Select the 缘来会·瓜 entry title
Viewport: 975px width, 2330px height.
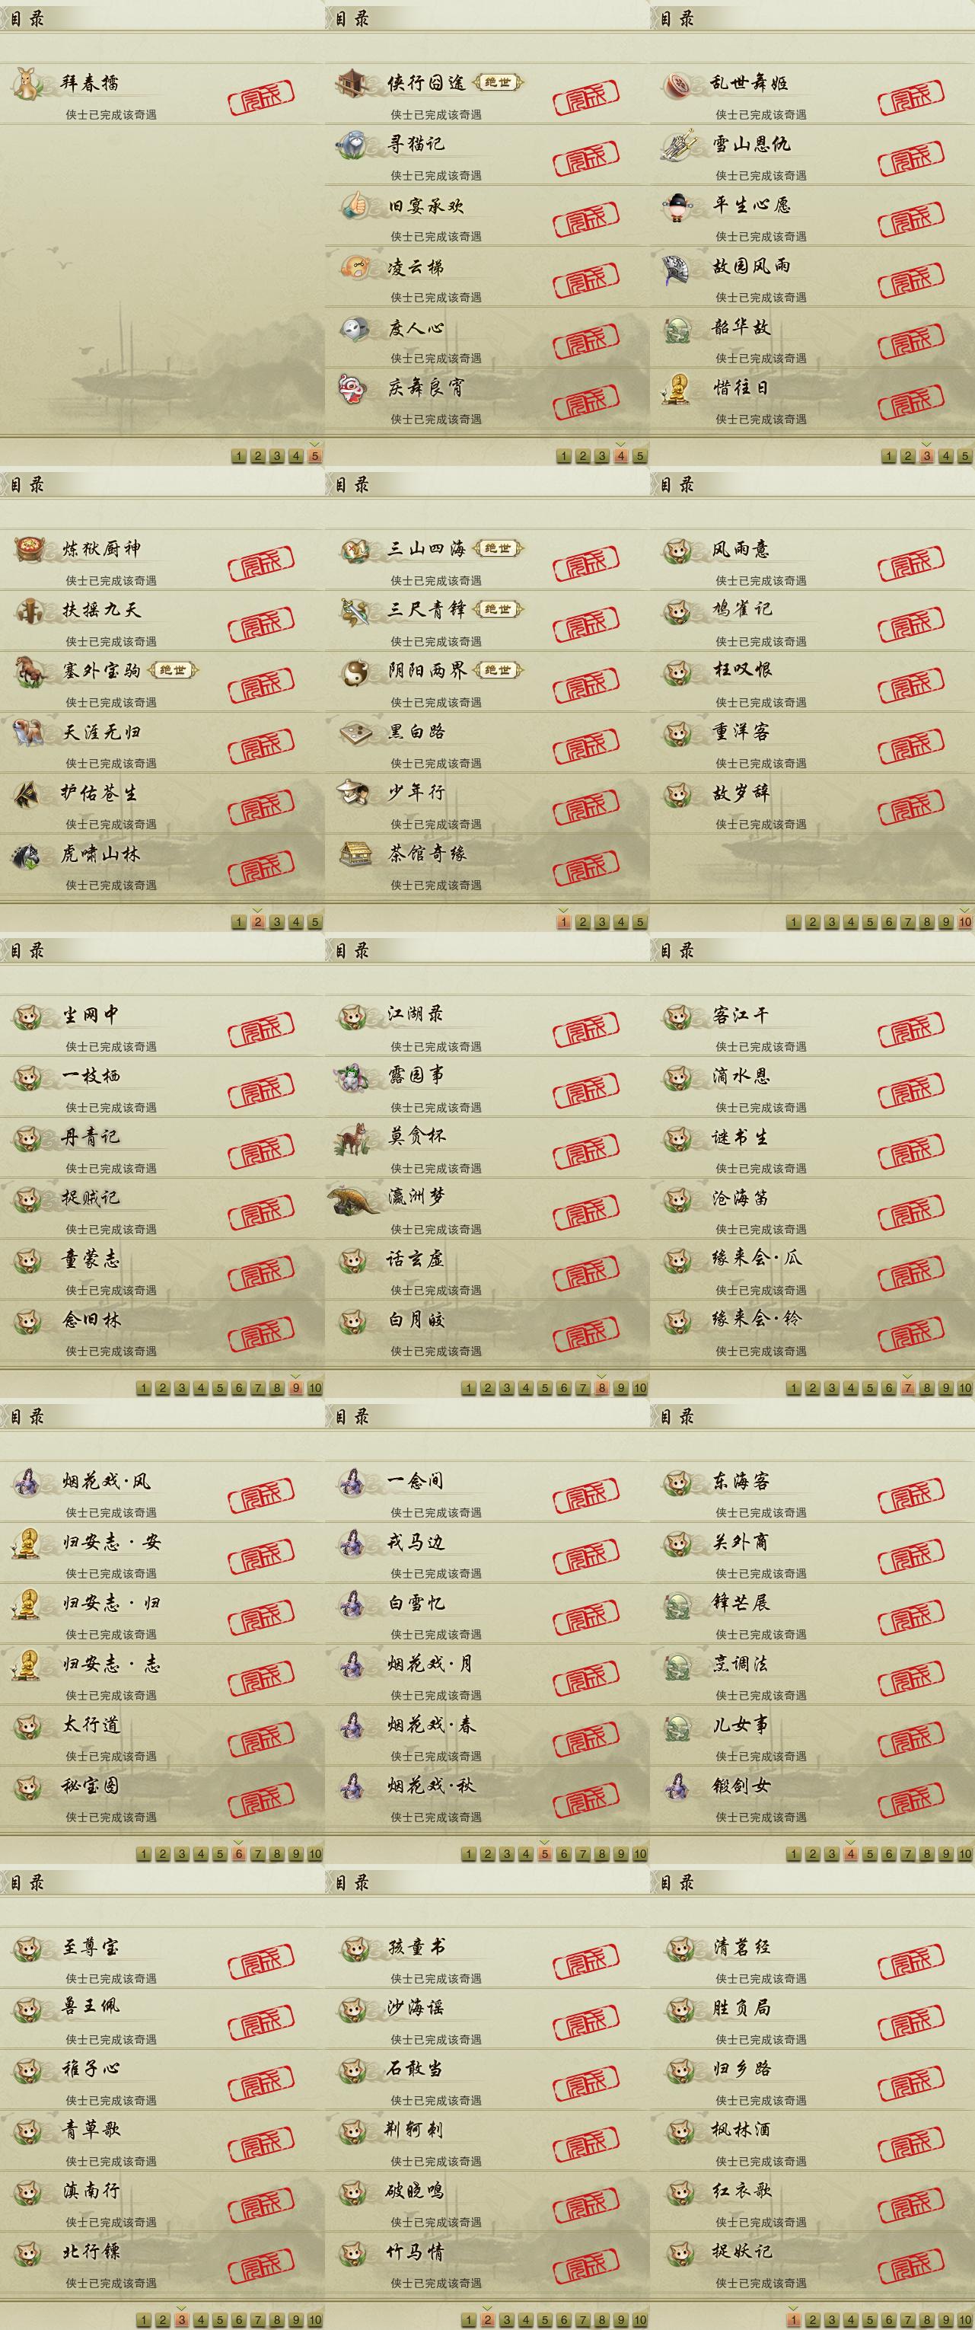tap(756, 1258)
